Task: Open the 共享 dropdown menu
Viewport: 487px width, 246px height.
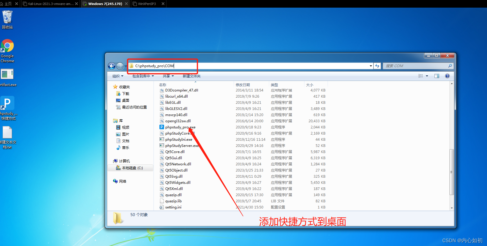Action: (x=168, y=76)
